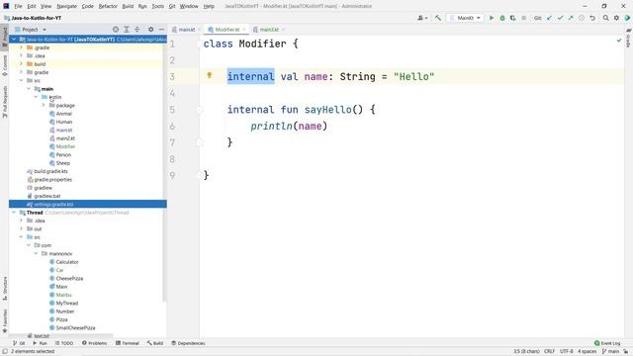Viewport: 633px width, 356px height.
Task: Open the Event Log
Action: click(x=607, y=343)
